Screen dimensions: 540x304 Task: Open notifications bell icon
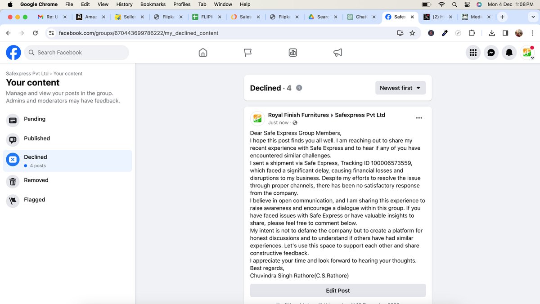509,53
